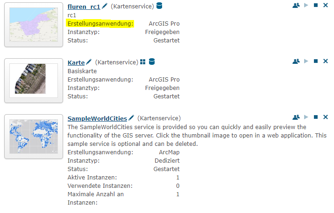The height and width of the screenshot is (213, 334).
Task: Edit fluren_rc1 service with pencil icon
Action: pyautogui.click(x=105, y=6)
